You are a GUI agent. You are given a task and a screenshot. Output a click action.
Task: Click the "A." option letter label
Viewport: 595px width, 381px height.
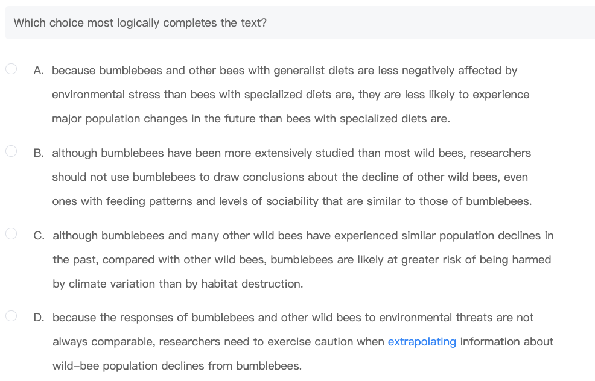[39, 71]
